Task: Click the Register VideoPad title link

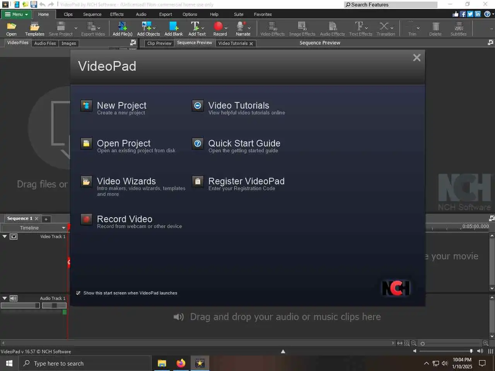Action: [246, 181]
